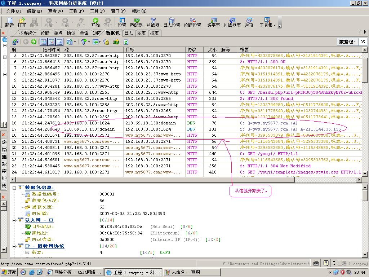Open the 选项 options toolbar icon

(249, 22)
